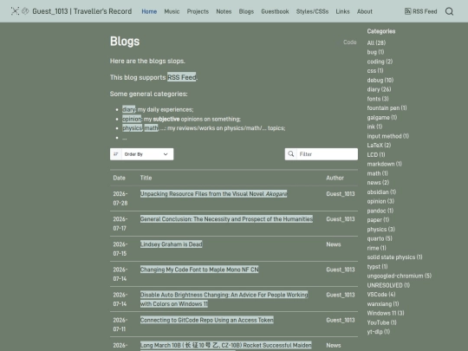Select css (1) category
Viewport: 468px width, 351px height.
pos(375,71)
